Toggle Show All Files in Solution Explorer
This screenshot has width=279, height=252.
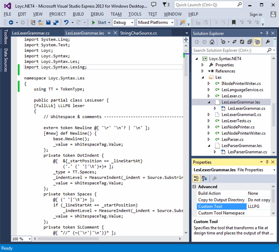[x=257, y=42]
